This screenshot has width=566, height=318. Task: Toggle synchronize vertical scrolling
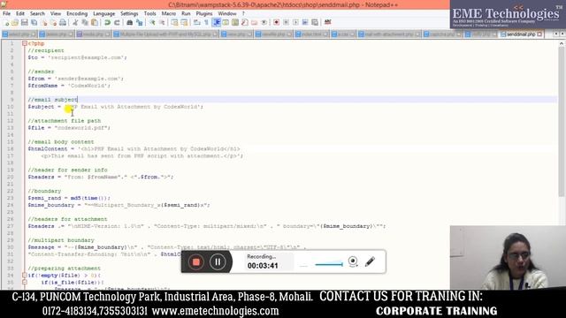pyautogui.click(x=174, y=23)
